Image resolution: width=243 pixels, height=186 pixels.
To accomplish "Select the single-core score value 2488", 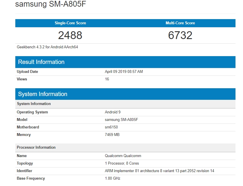I will click(x=70, y=35).
